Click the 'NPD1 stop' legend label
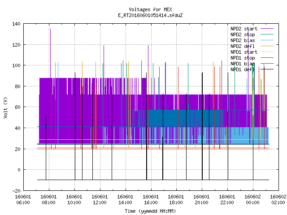287x215 pixels. [x=243, y=58]
